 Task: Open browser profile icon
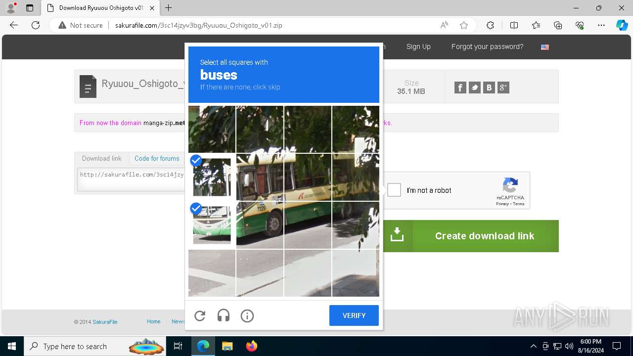pos(11,8)
